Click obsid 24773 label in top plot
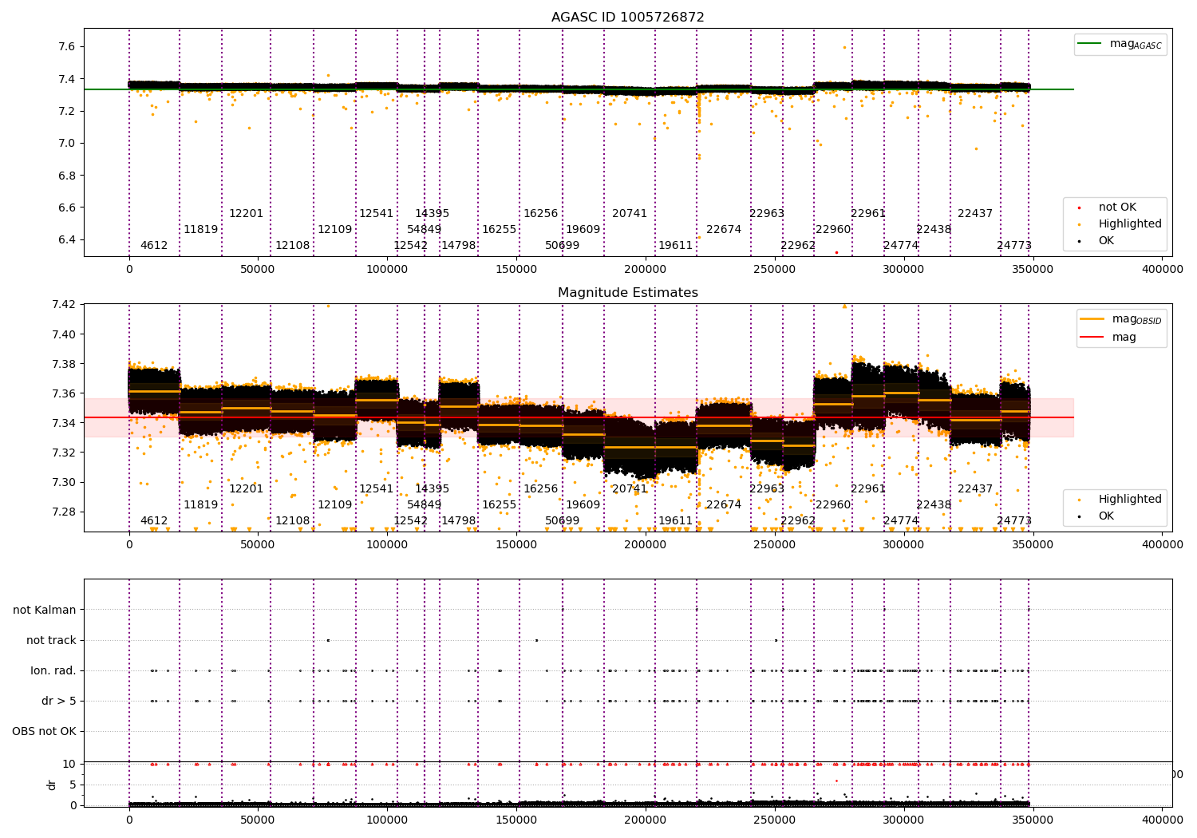 point(1014,246)
